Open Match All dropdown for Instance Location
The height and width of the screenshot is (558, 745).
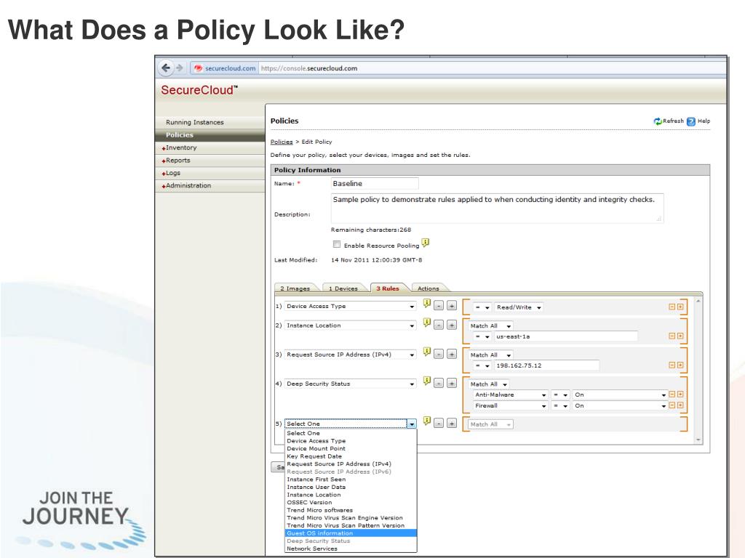[491, 326]
